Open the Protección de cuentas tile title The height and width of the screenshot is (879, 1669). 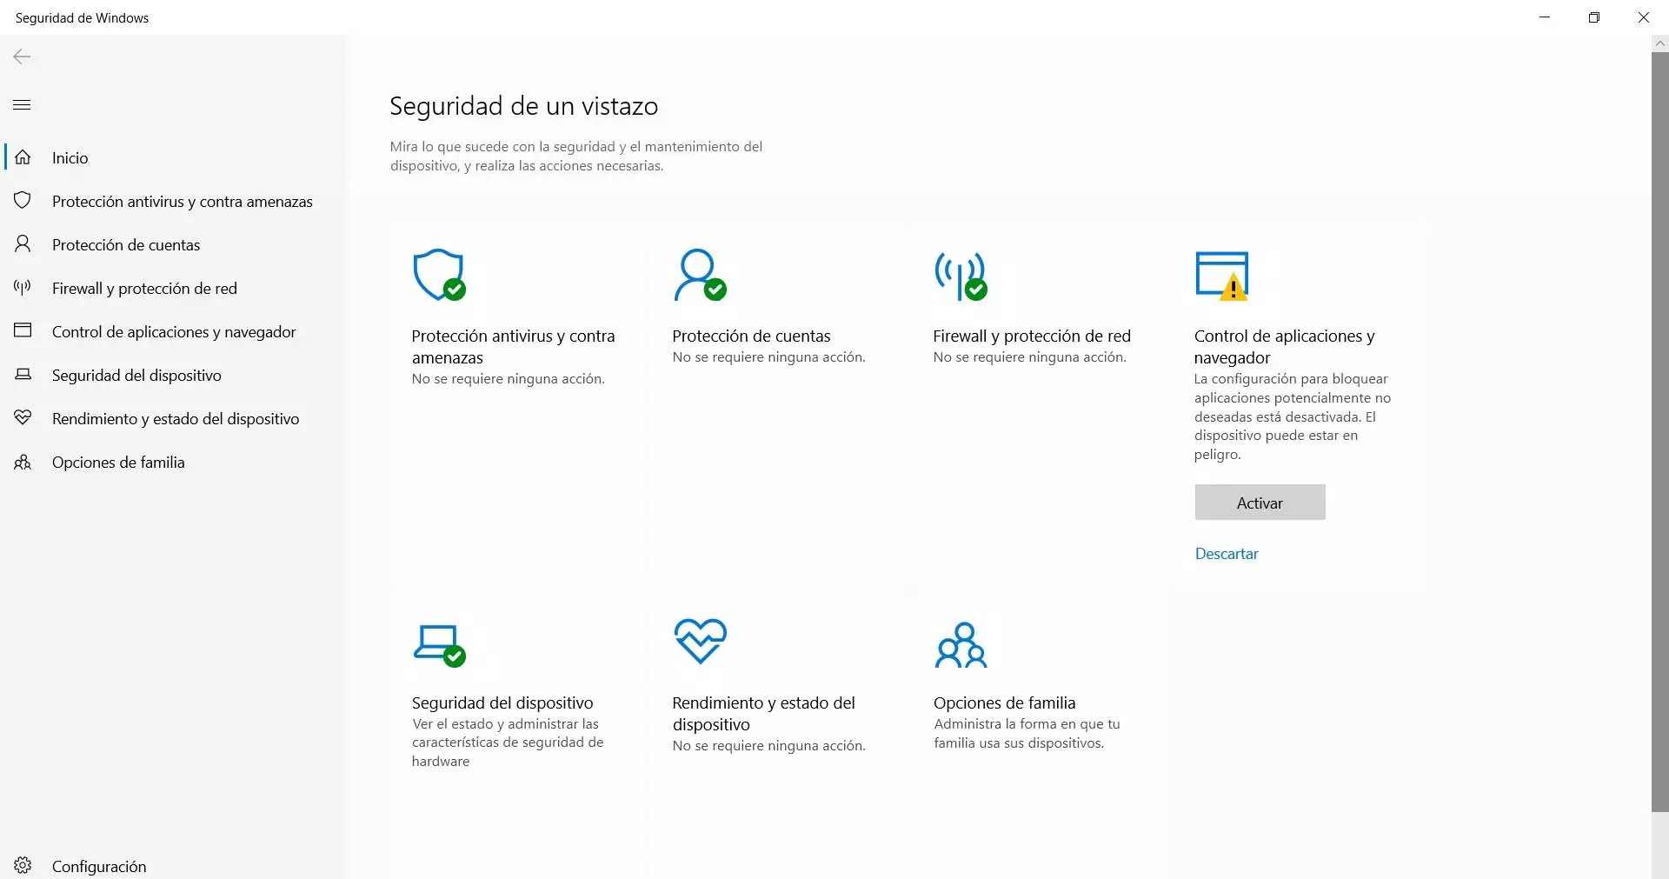[751, 336]
